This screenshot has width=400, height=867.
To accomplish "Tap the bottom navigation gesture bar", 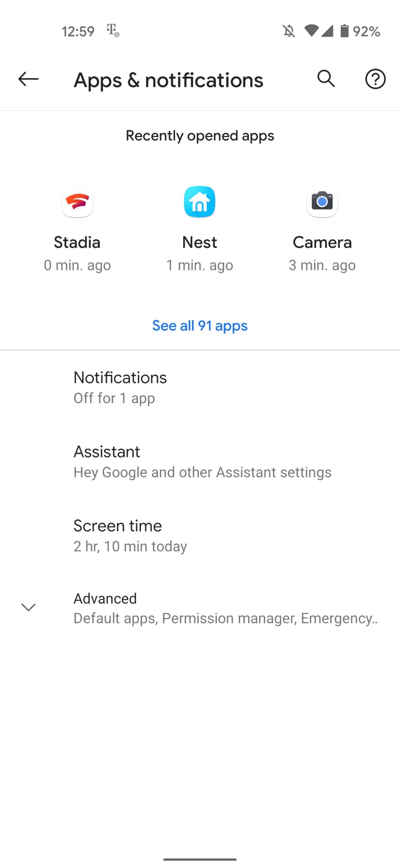I will [200, 859].
